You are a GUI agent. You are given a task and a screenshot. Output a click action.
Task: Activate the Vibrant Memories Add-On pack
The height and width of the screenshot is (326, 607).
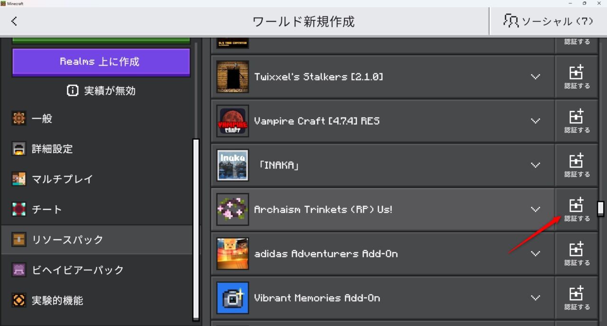(577, 298)
